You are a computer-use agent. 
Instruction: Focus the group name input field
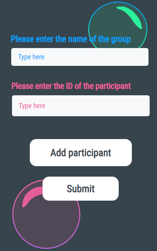pos(80,57)
